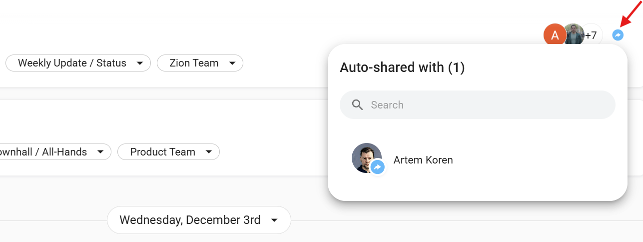Click Artem Koren's profile photo

click(365, 157)
